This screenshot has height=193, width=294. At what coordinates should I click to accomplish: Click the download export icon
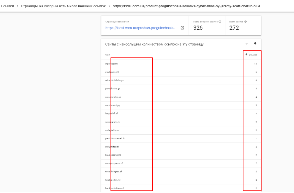(x=255, y=44)
